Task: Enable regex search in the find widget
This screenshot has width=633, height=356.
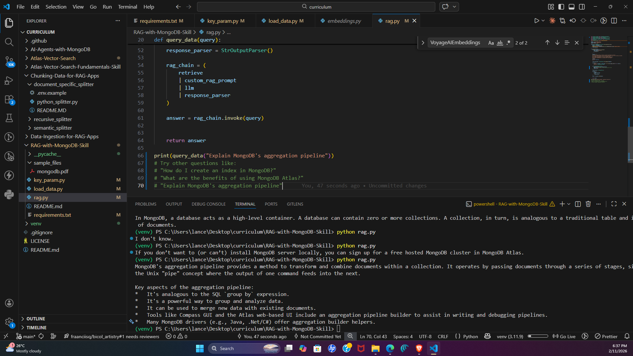Action: (x=509, y=43)
